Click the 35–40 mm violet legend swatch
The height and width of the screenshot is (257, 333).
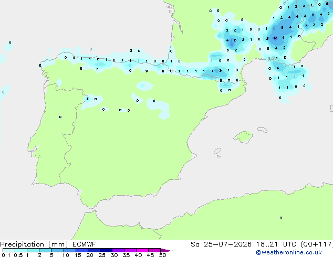coord(130,250)
